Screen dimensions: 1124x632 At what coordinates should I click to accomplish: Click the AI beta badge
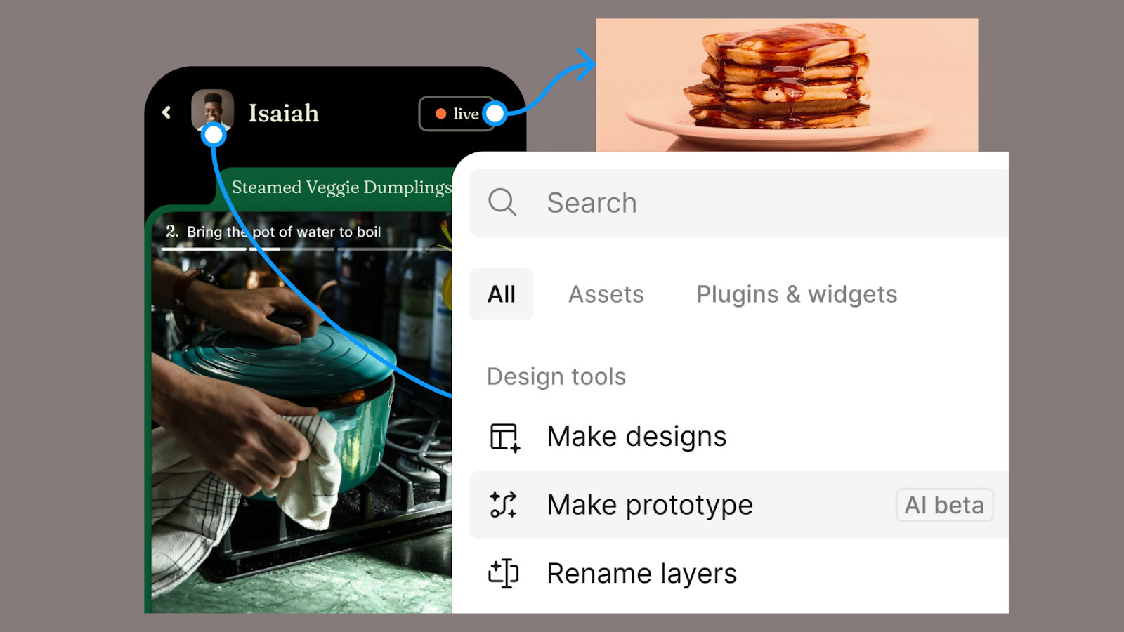945,505
